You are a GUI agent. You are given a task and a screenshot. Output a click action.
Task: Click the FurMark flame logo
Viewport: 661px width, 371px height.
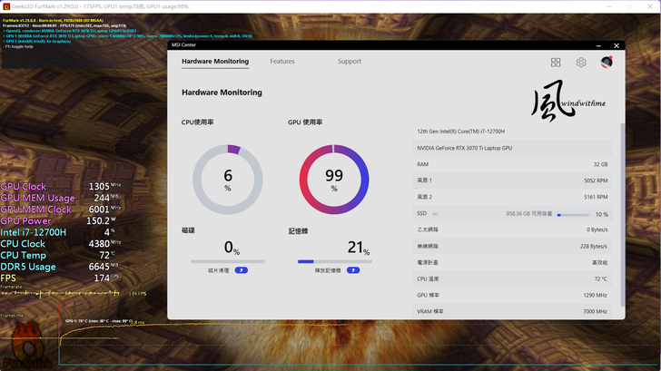(26, 346)
